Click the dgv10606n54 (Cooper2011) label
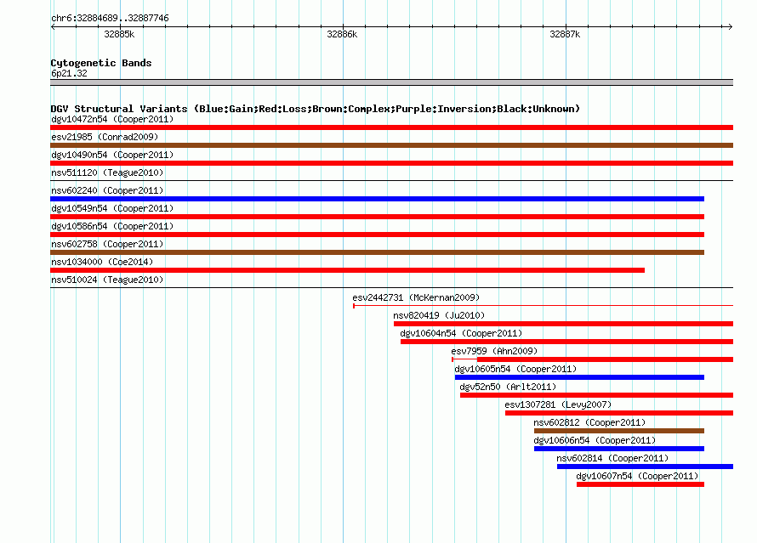Screen dimensions: 757x543 [595, 440]
